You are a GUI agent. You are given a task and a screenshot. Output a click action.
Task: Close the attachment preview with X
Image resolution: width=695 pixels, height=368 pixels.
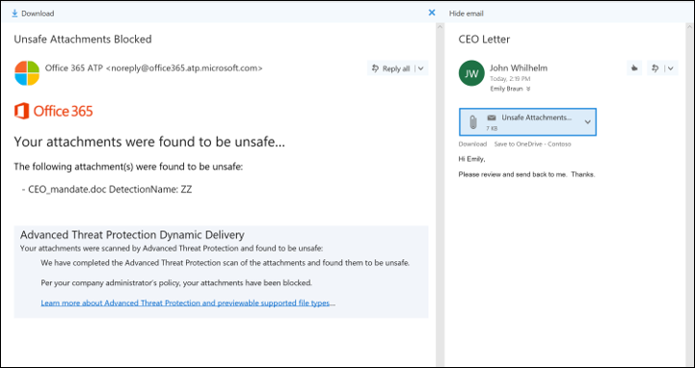click(432, 13)
